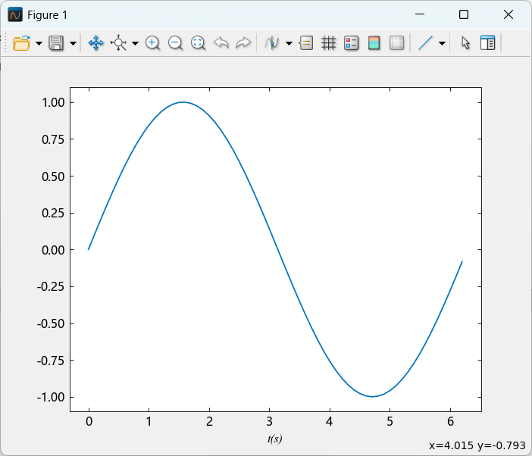532x456 pixels.
Task: Click the -1.00 y-axis tick label
Action: (51, 398)
